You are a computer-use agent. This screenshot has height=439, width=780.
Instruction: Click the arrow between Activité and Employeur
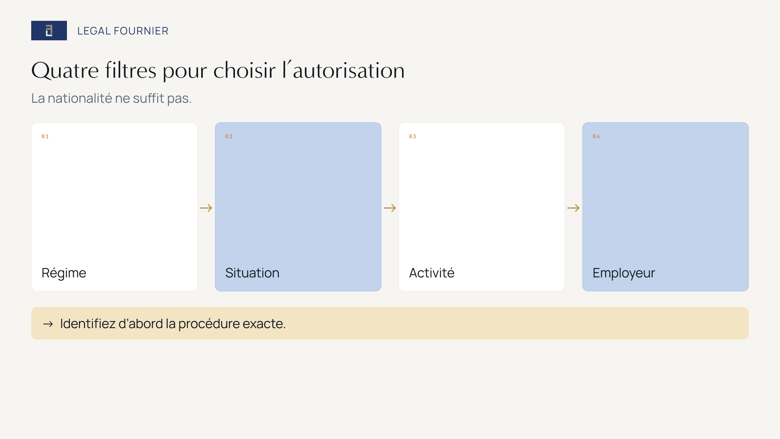point(574,208)
